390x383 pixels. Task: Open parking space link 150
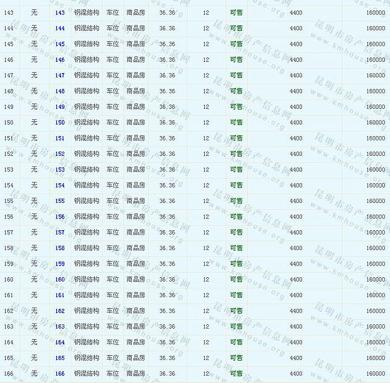point(59,123)
